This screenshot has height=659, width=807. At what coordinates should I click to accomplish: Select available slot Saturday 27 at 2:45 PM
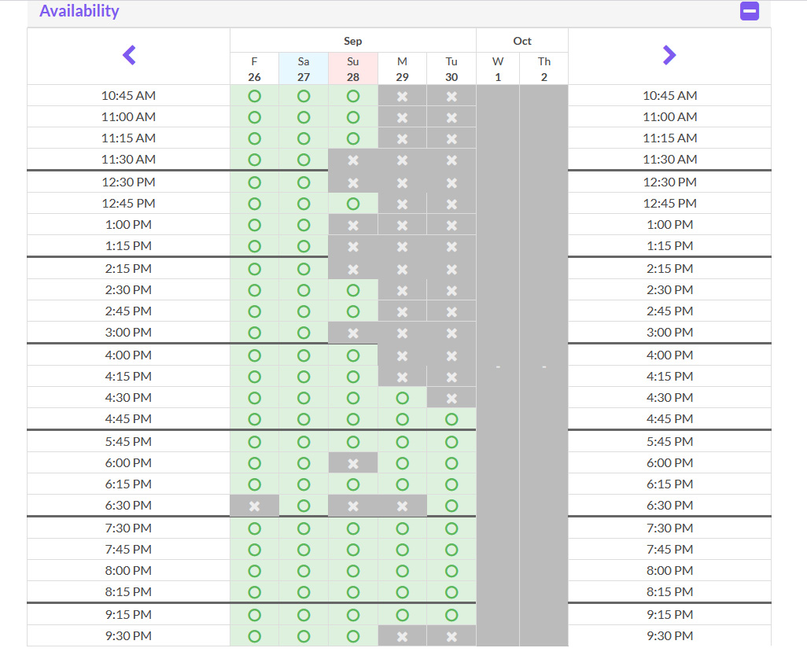pyautogui.click(x=304, y=311)
